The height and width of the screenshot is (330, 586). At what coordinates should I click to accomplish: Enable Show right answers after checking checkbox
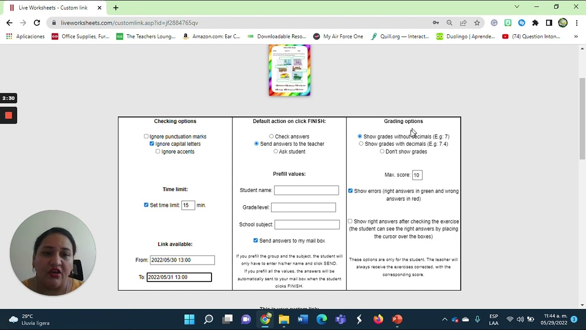350,221
